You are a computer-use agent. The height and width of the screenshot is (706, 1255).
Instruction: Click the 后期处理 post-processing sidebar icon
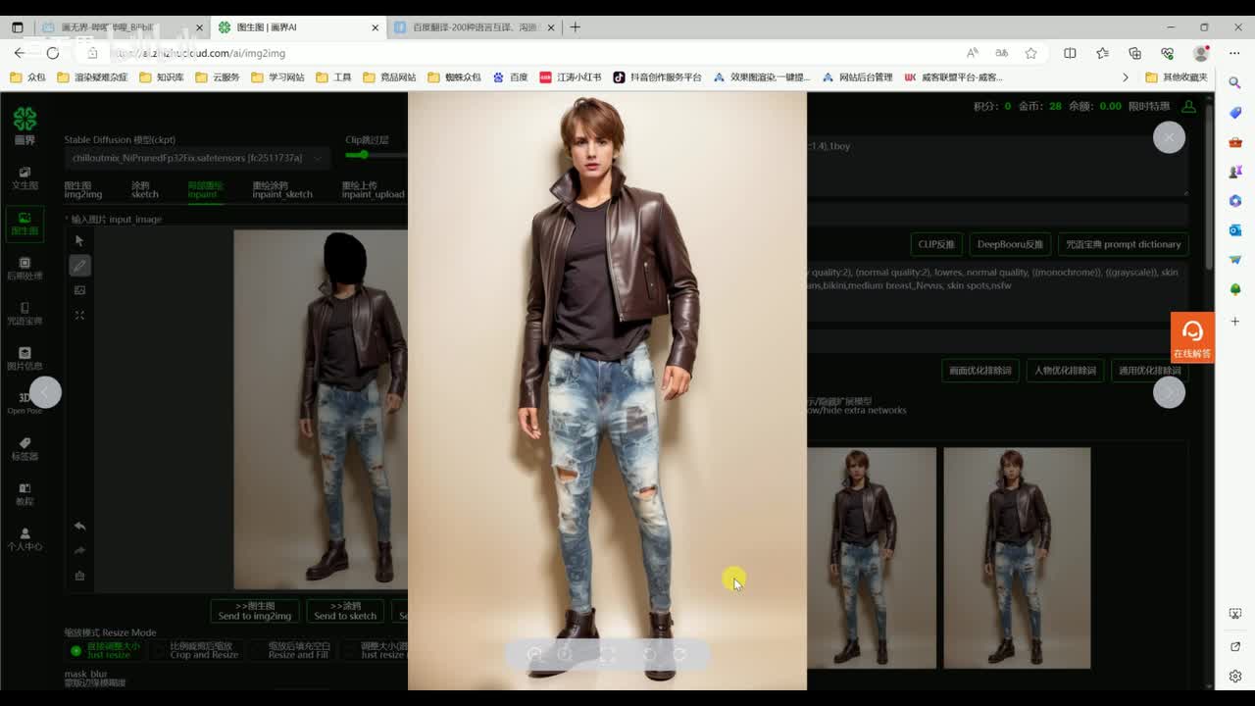(x=25, y=268)
